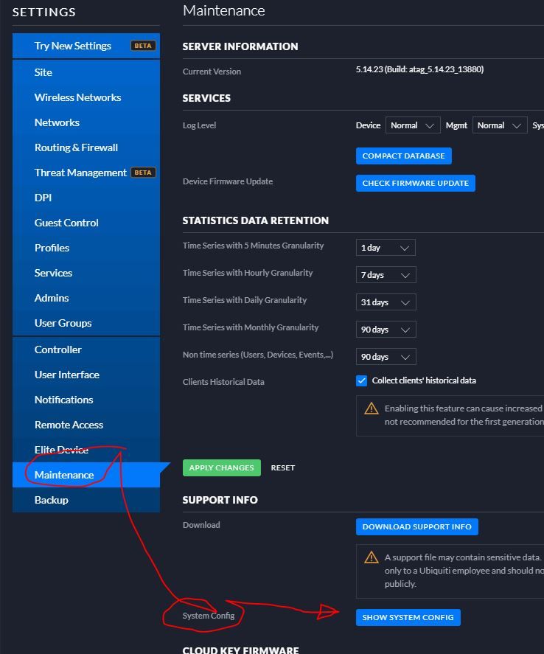Expand the 5 Minutes Granularity retention dropdown
544x654 pixels.
coord(386,248)
